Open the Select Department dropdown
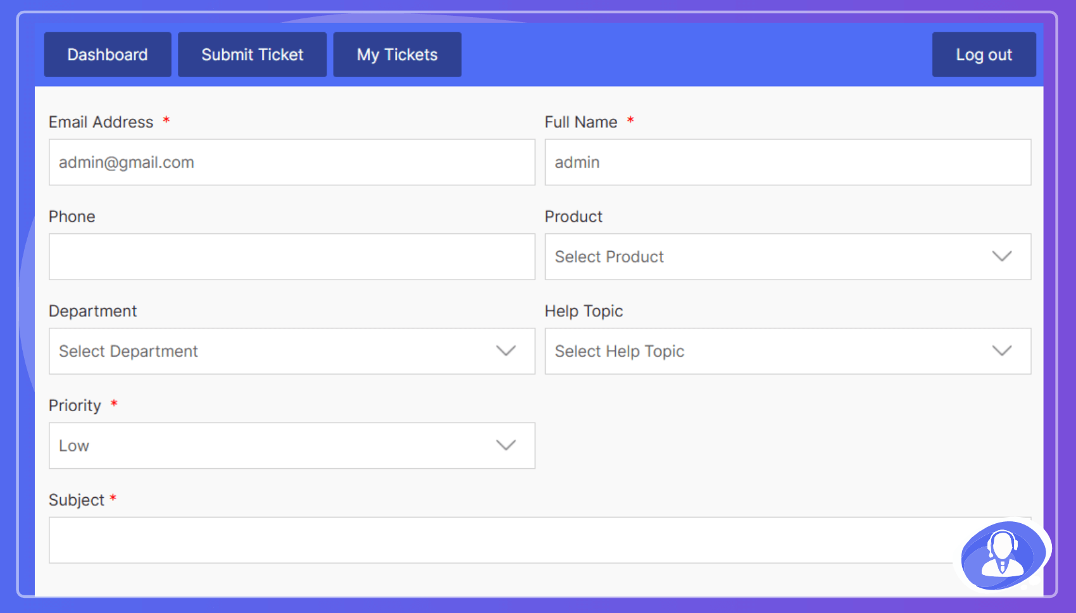 (292, 351)
